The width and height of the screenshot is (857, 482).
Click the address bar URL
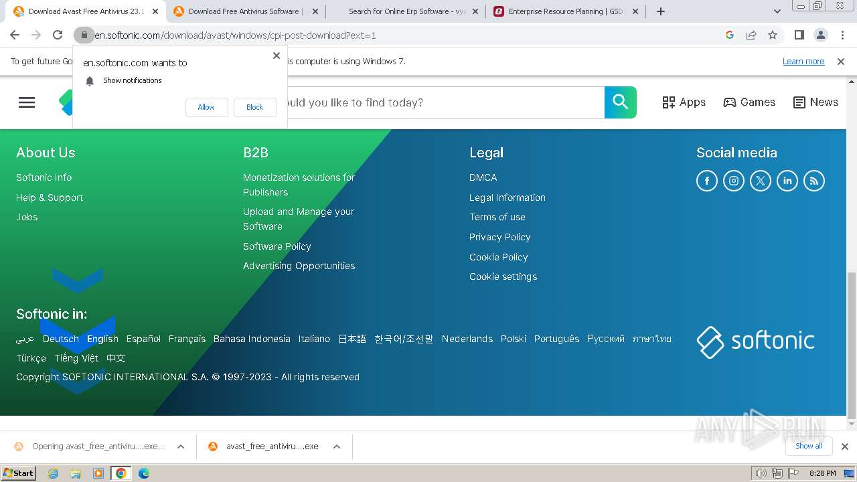tap(236, 35)
